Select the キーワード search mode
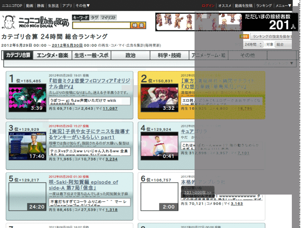304x228 pixels. coord(80,17)
